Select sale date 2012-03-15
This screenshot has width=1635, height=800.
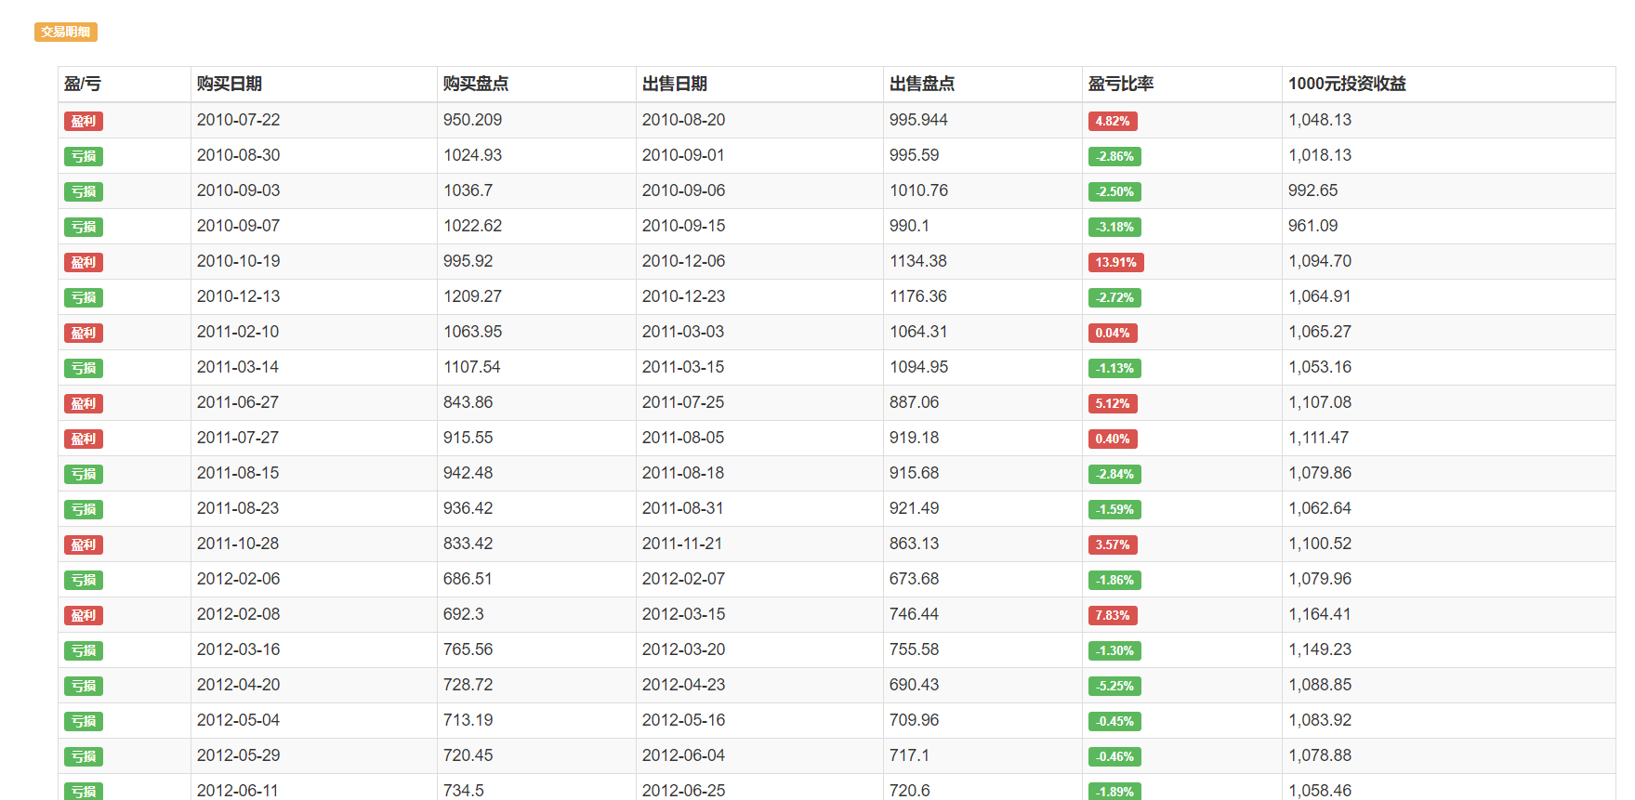coord(683,614)
